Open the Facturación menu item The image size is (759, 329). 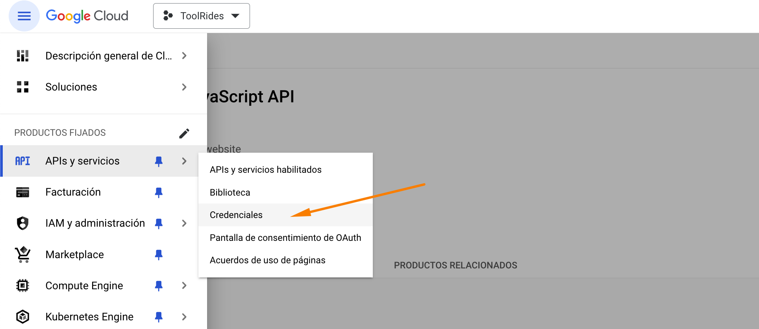[x=73, y=192]
